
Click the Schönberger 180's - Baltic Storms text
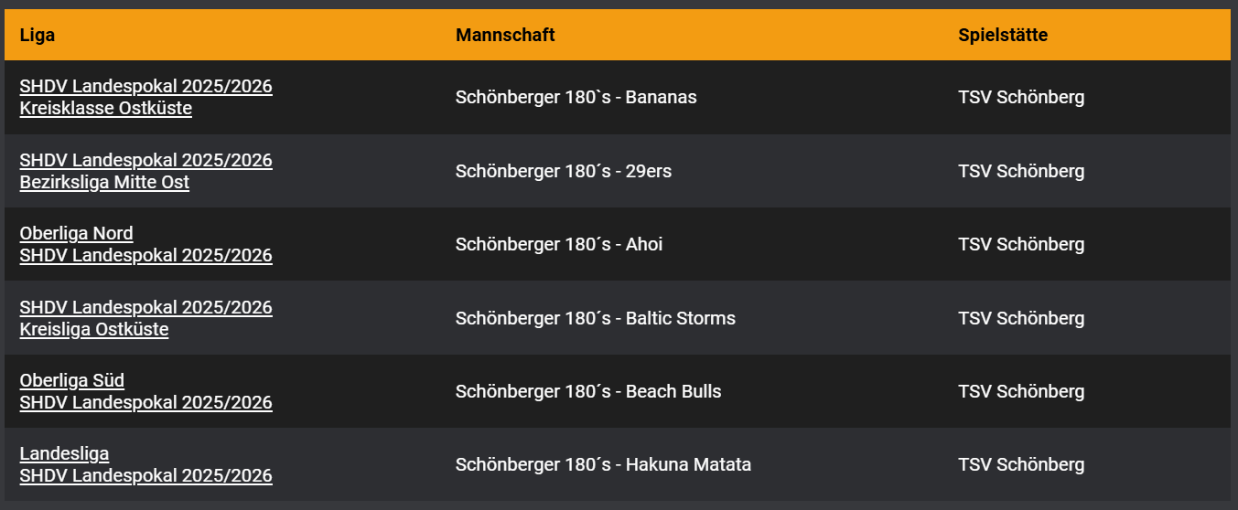point(595,318)
